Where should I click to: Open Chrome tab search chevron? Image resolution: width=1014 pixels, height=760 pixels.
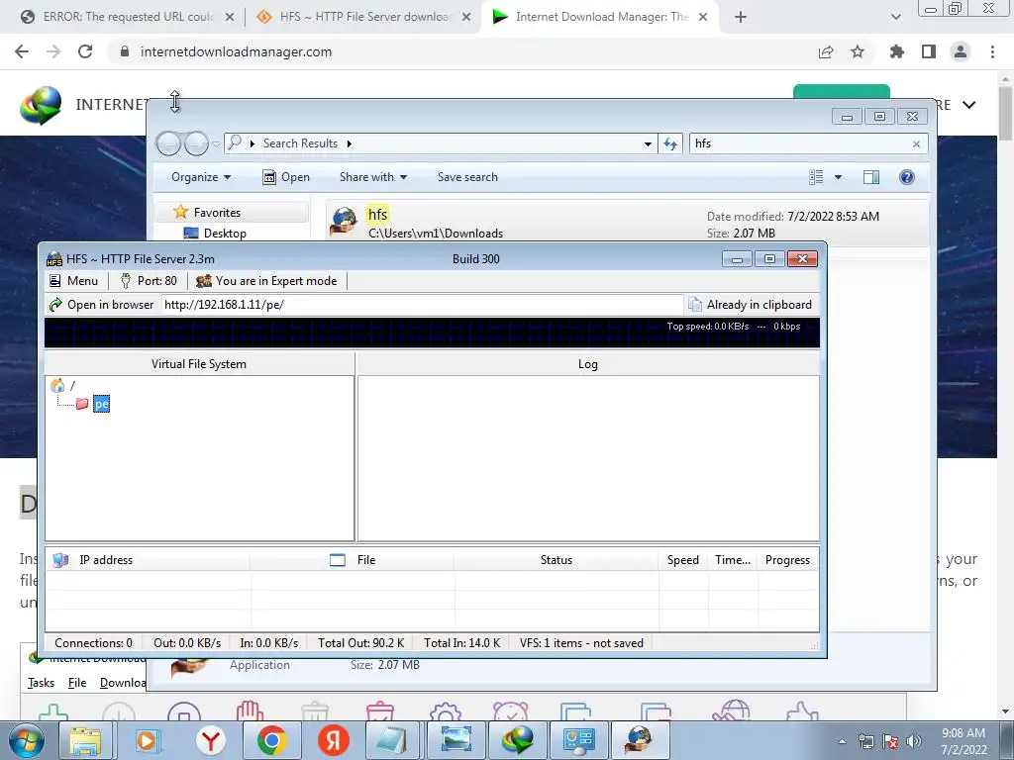pos(895,17)
